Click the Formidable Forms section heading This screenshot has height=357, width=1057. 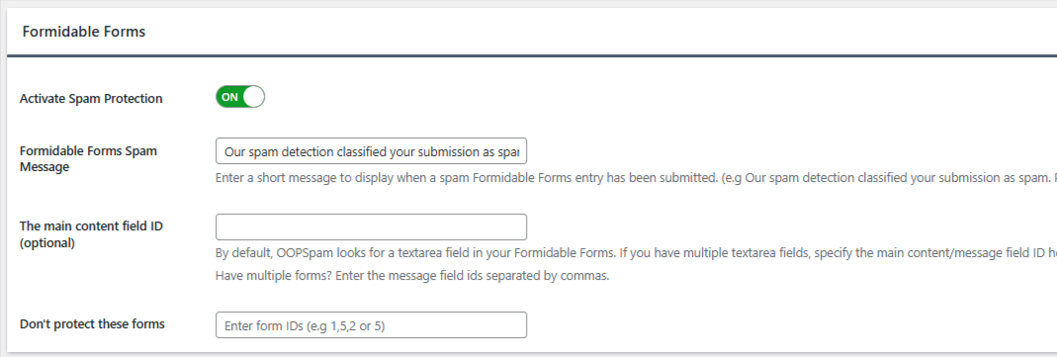point(84,32)
